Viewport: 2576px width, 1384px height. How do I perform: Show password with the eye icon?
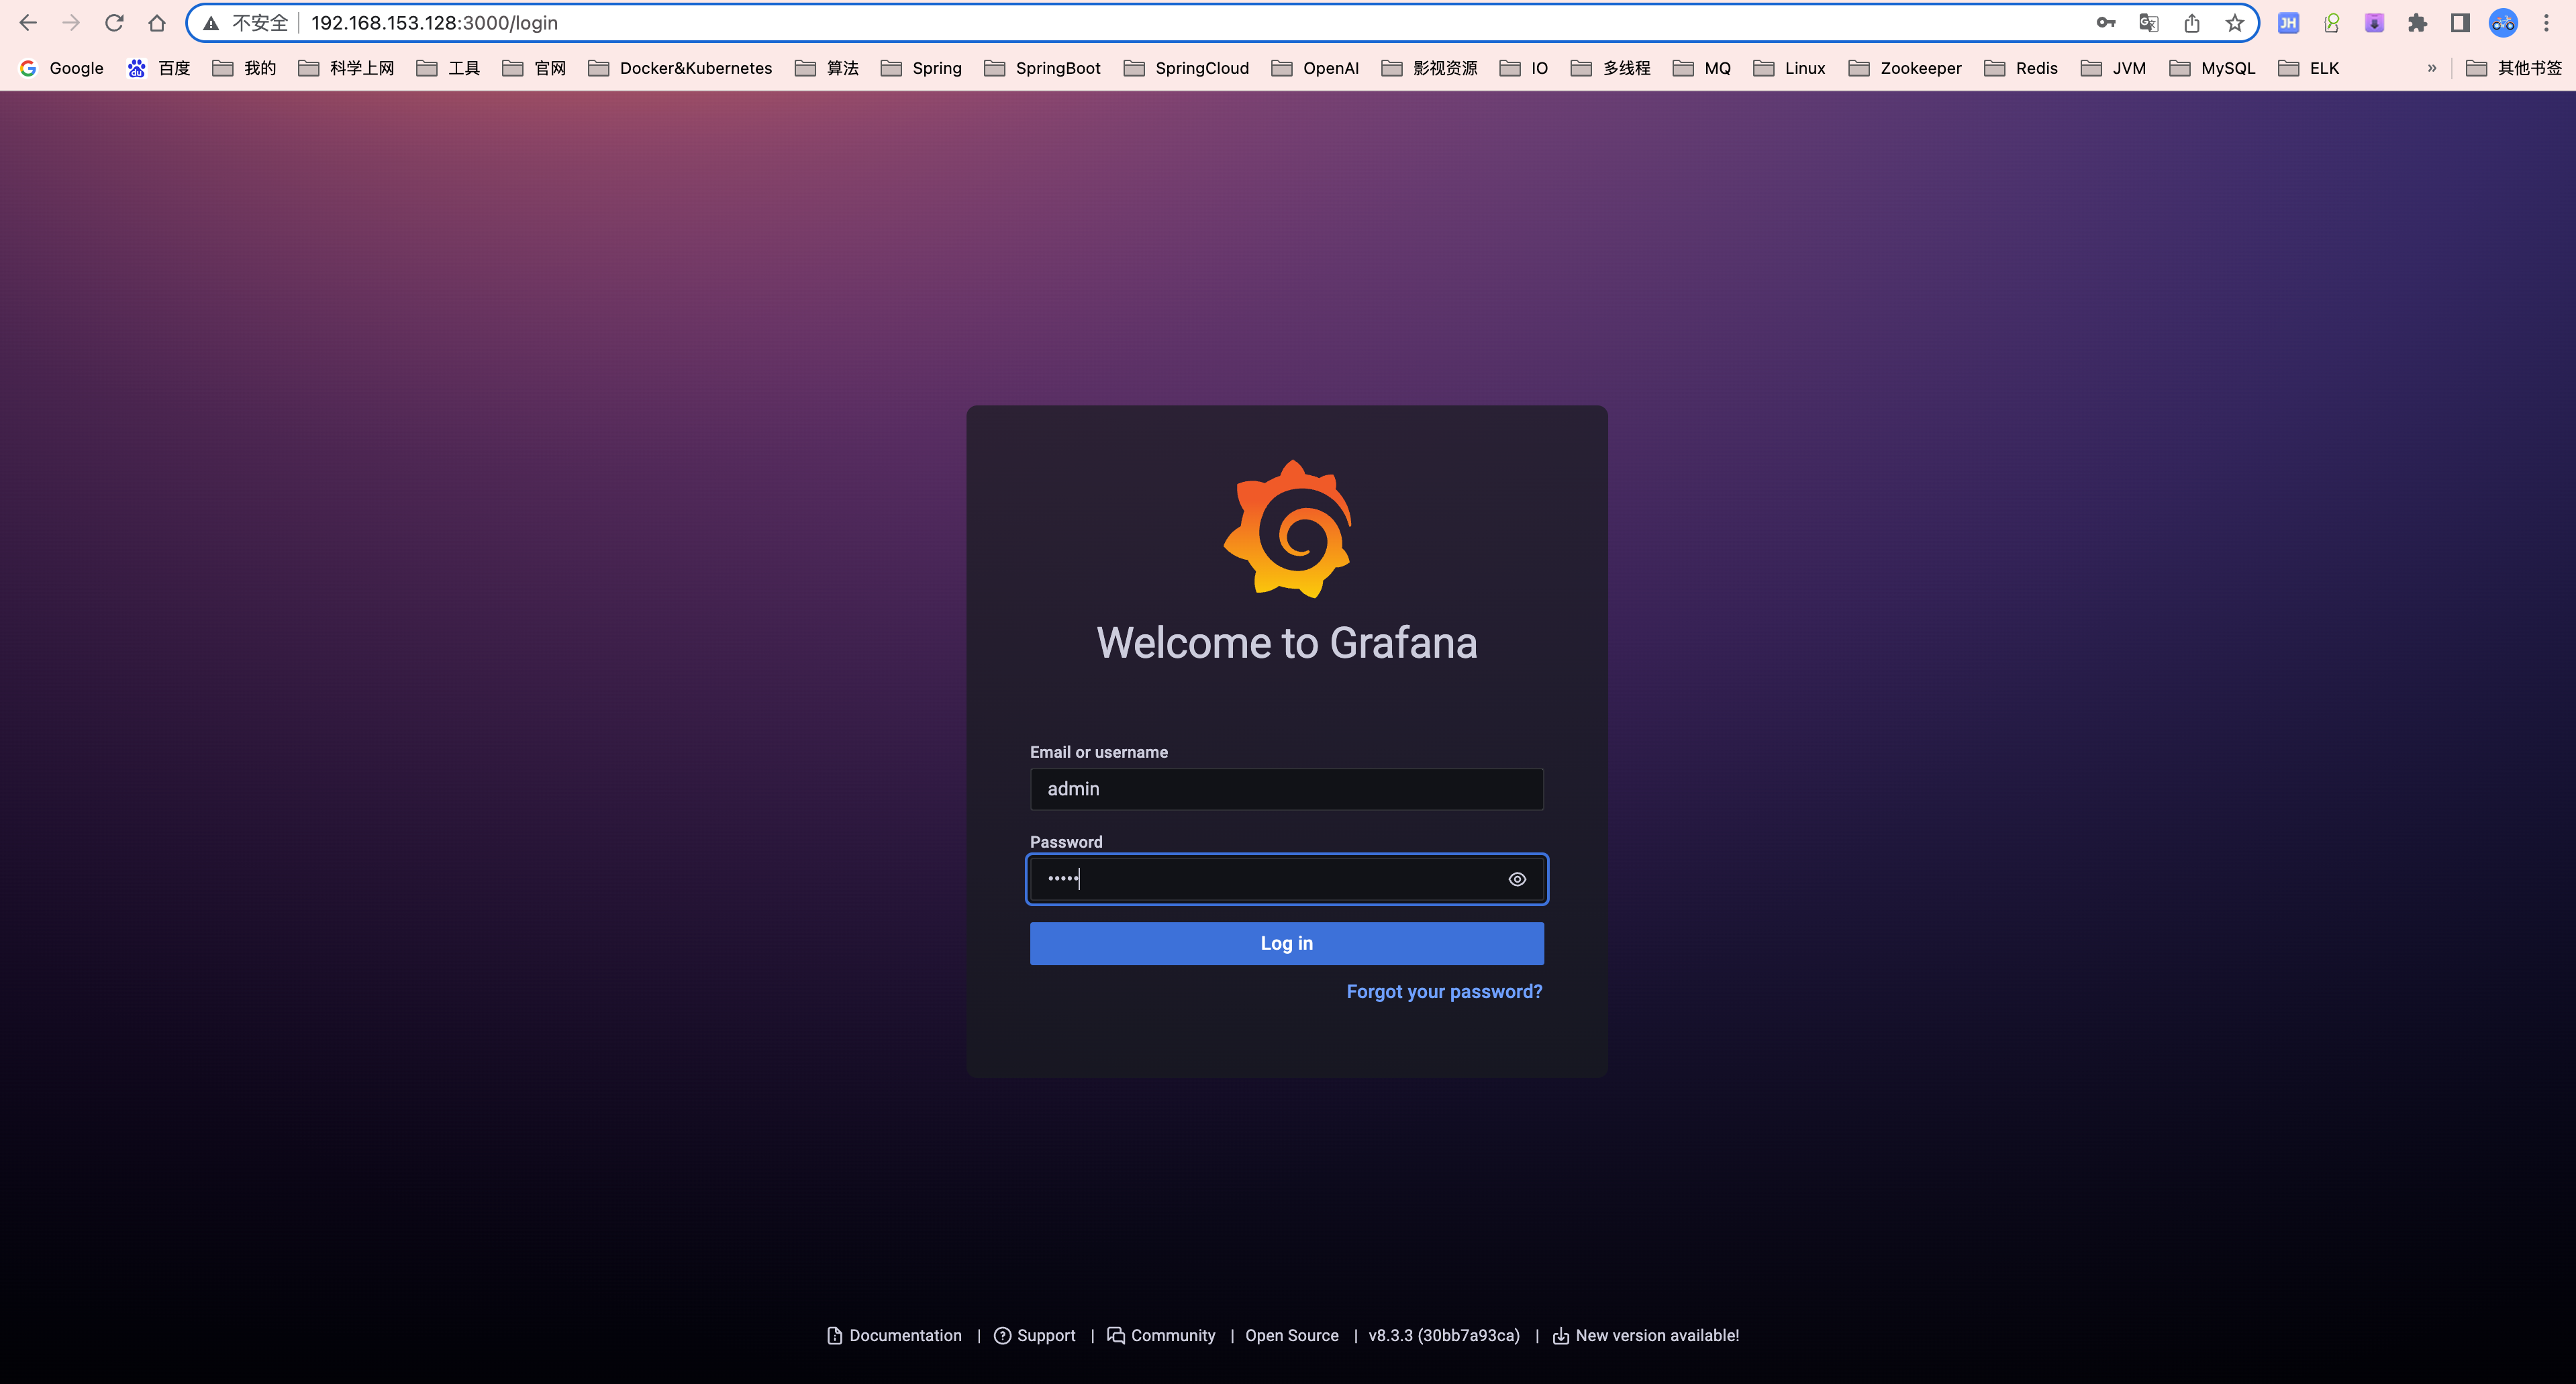(x=1517, y=879)
